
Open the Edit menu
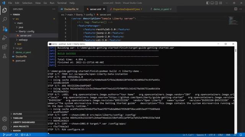coord(17,3)
